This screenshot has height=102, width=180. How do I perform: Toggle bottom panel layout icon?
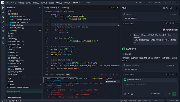click(x=149, y=3)
